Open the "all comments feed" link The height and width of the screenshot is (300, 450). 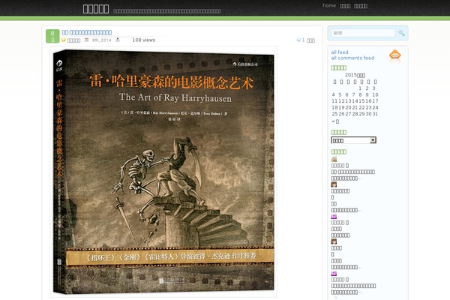(x=352, y=58)
